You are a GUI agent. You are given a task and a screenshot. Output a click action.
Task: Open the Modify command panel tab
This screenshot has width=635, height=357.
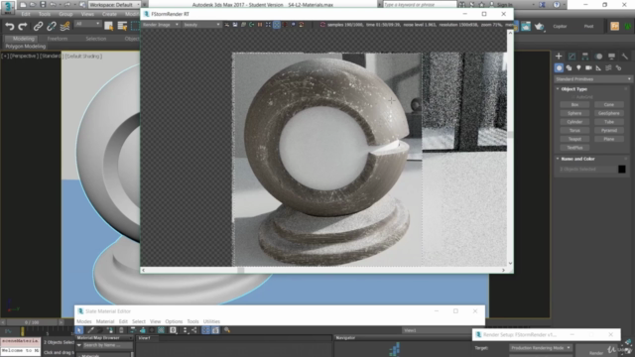point(571,57)
